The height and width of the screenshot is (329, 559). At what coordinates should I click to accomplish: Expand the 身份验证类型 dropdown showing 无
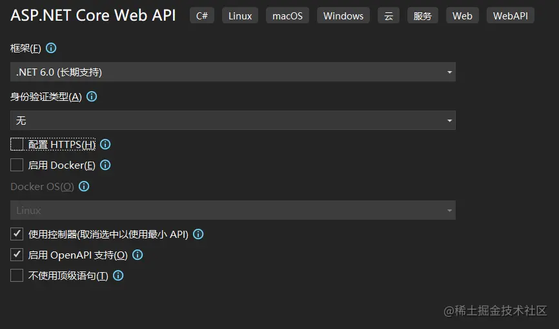coord(232,120)
